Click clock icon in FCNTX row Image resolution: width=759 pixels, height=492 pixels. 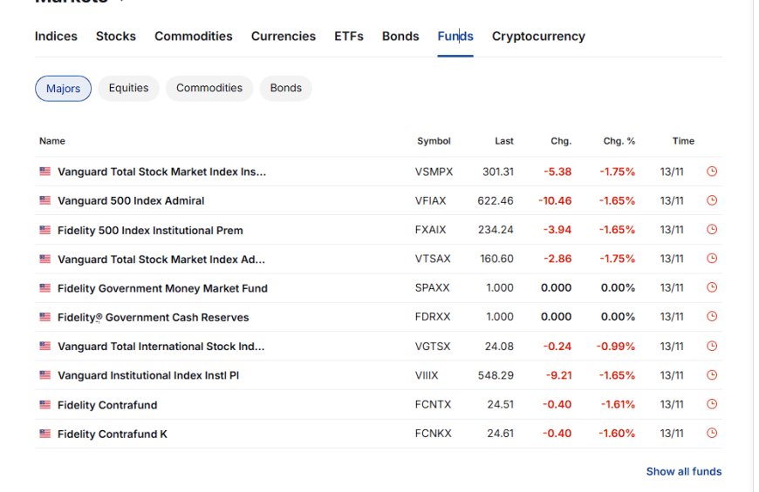pos(712,404)
